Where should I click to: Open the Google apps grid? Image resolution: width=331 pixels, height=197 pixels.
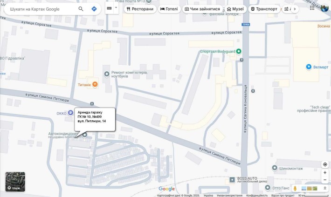[312, 8]
